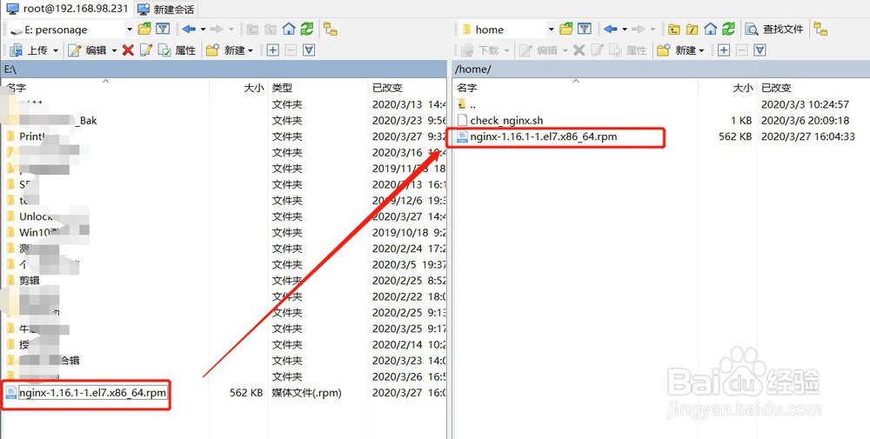The height and width of the screenshot is (439, 870).
Task: Click the local E:\ path bar
Action: (224, 70)
